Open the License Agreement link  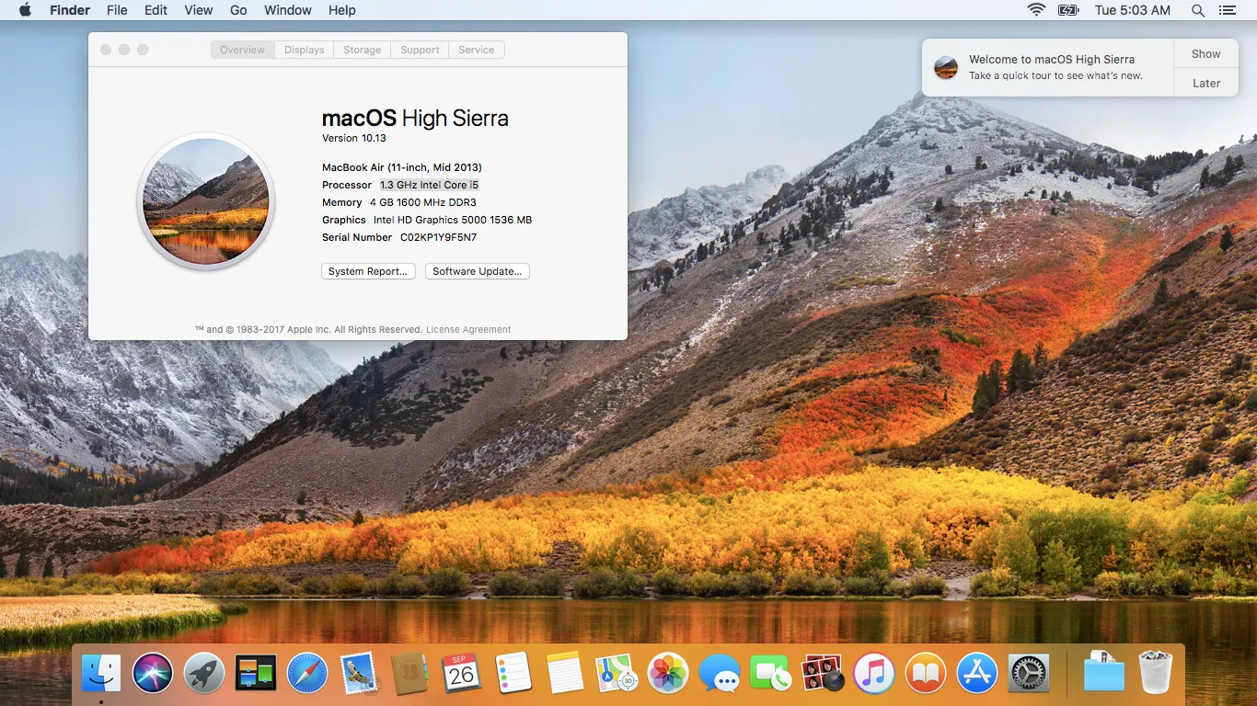coord(468,329)
